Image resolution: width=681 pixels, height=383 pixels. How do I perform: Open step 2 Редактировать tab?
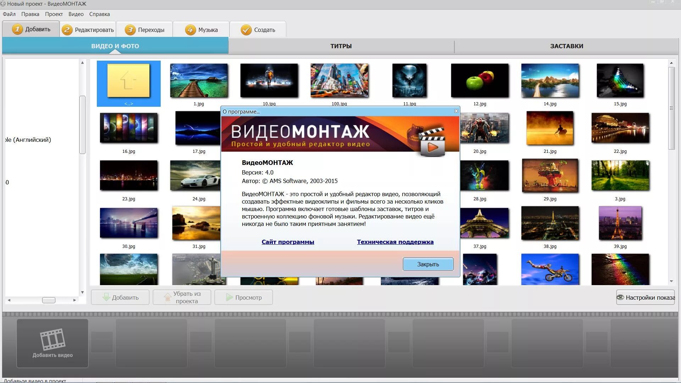[88, 30]
